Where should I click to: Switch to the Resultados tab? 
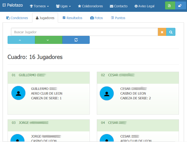coord(72,18)
